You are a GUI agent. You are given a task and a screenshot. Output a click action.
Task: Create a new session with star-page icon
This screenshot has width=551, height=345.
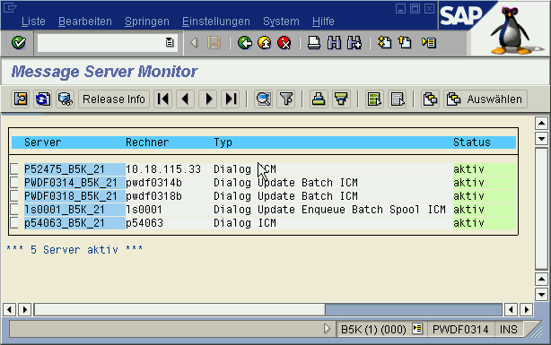pos(384,43)
